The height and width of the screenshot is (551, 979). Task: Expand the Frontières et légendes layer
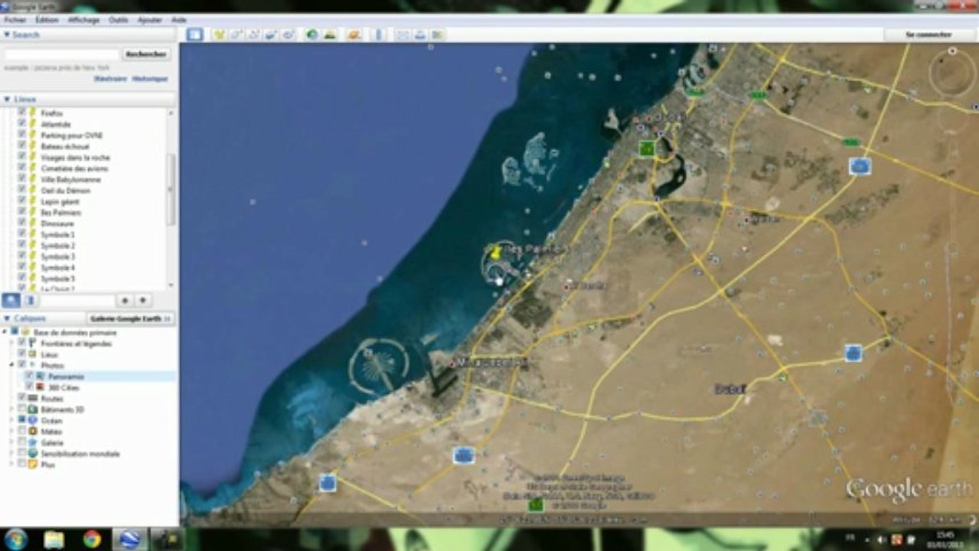coord(12,344)
